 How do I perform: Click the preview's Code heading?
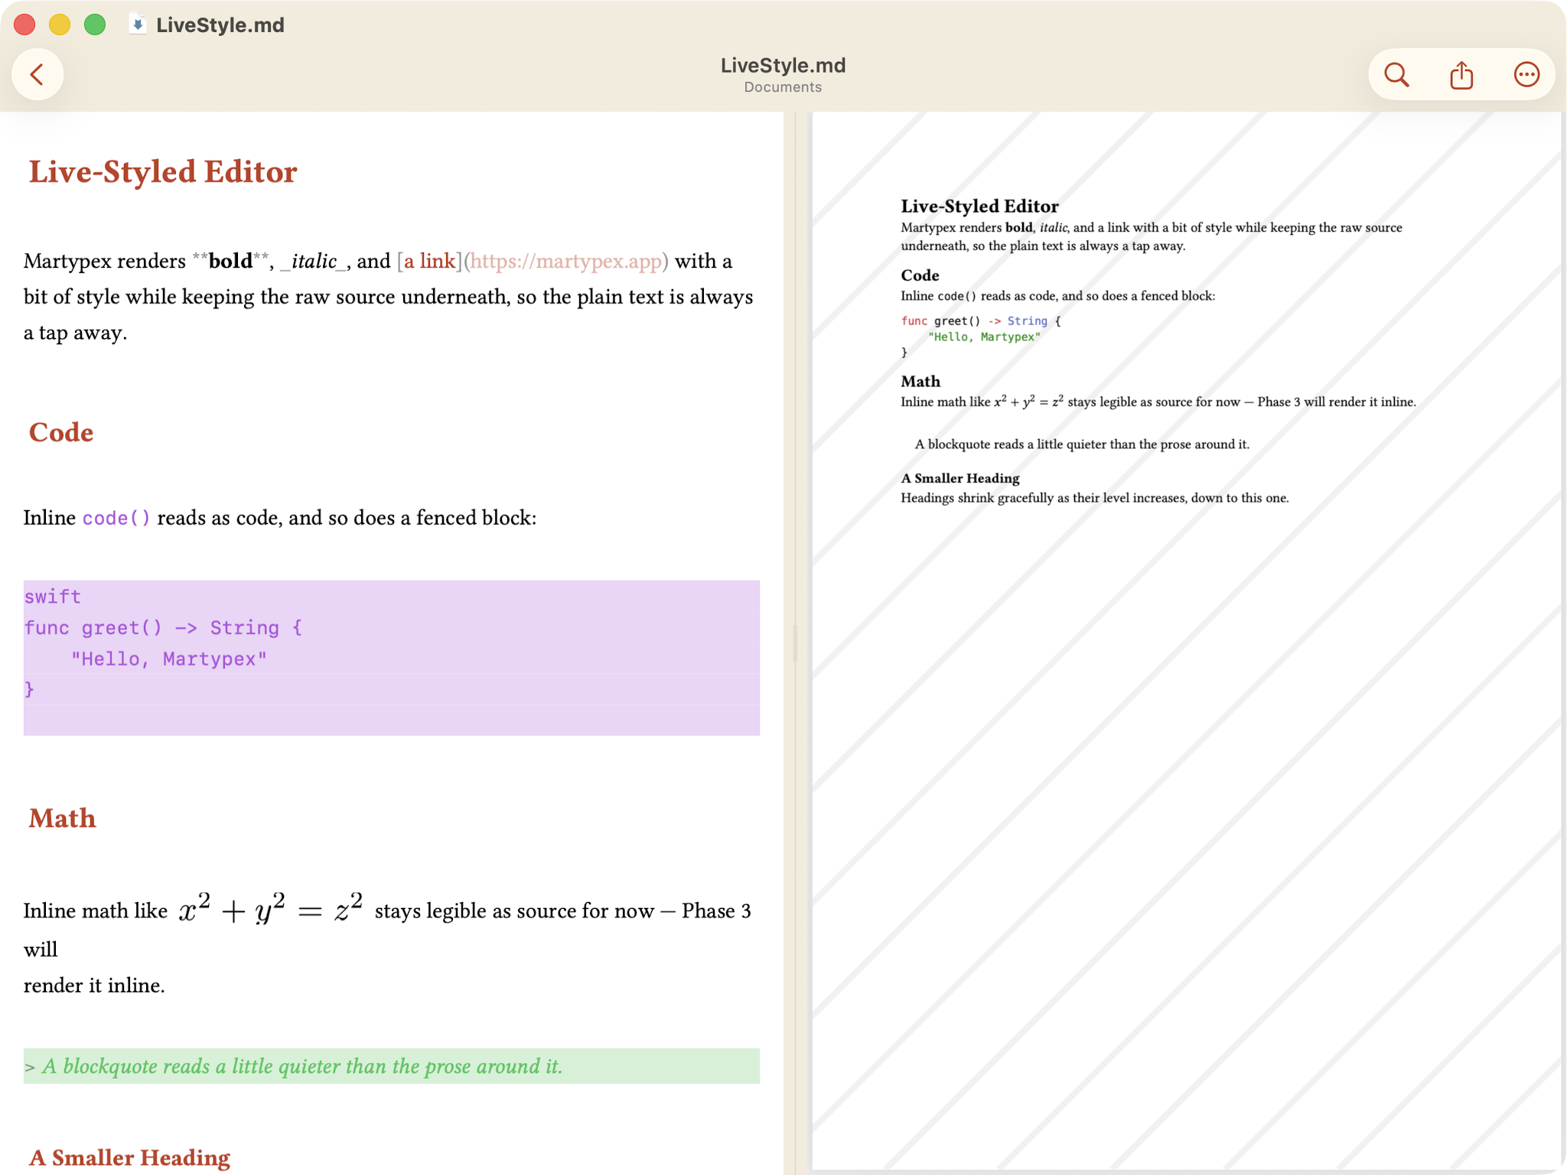click(x=920, y=275)
